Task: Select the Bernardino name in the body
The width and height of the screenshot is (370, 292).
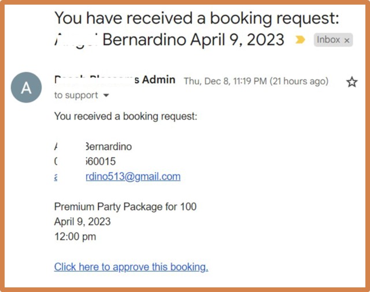Action: [108, 147]
